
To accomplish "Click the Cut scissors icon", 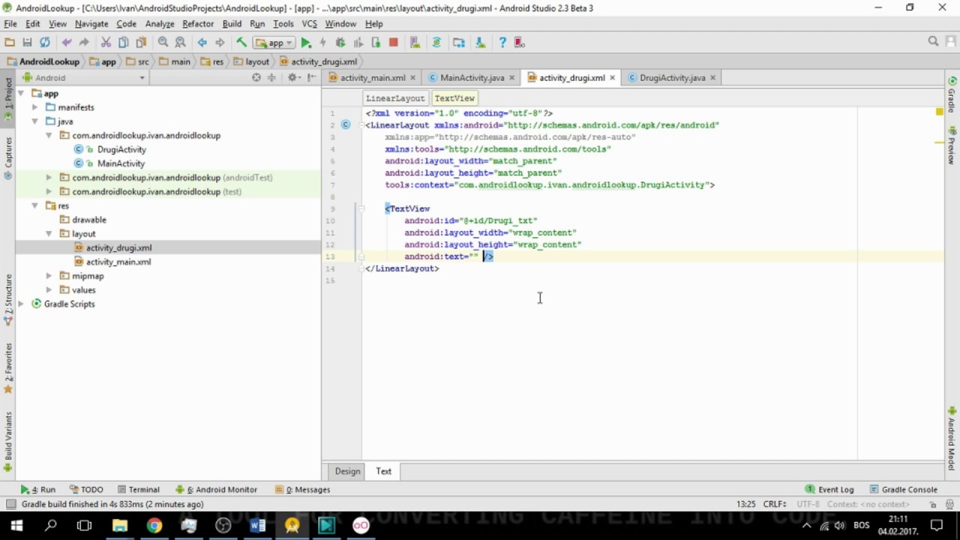I will click(x=106, y=43).
